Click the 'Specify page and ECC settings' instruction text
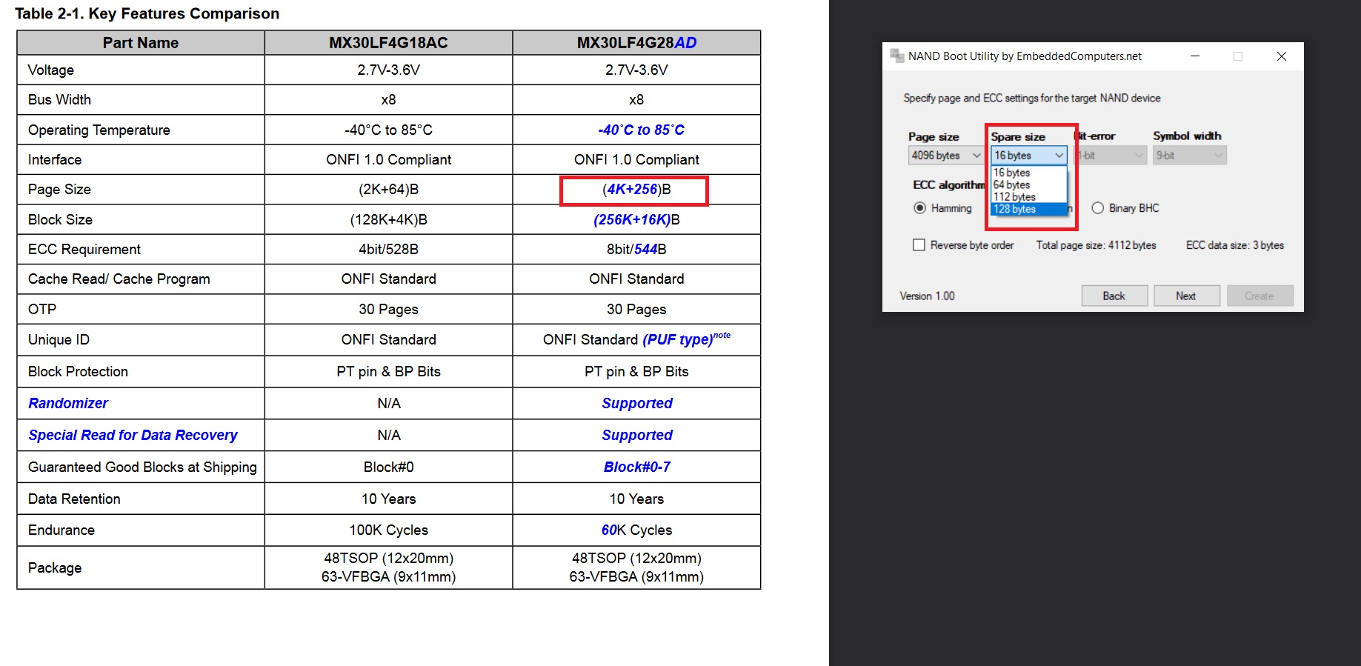This screenshot has width=1361, height=666. [1032, 98]
